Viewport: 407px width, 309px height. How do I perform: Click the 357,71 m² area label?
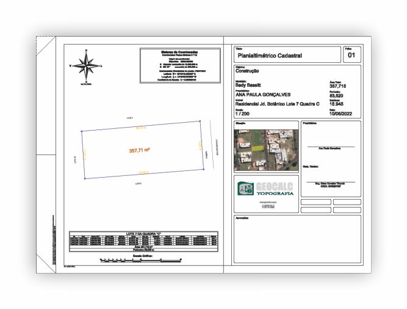pyautogui.click(x=140, y=150)
